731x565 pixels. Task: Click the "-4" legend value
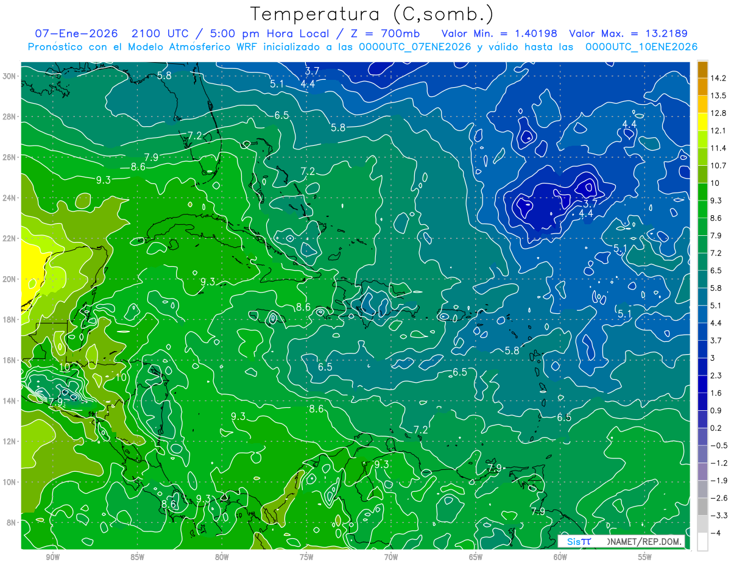point(716,533)
